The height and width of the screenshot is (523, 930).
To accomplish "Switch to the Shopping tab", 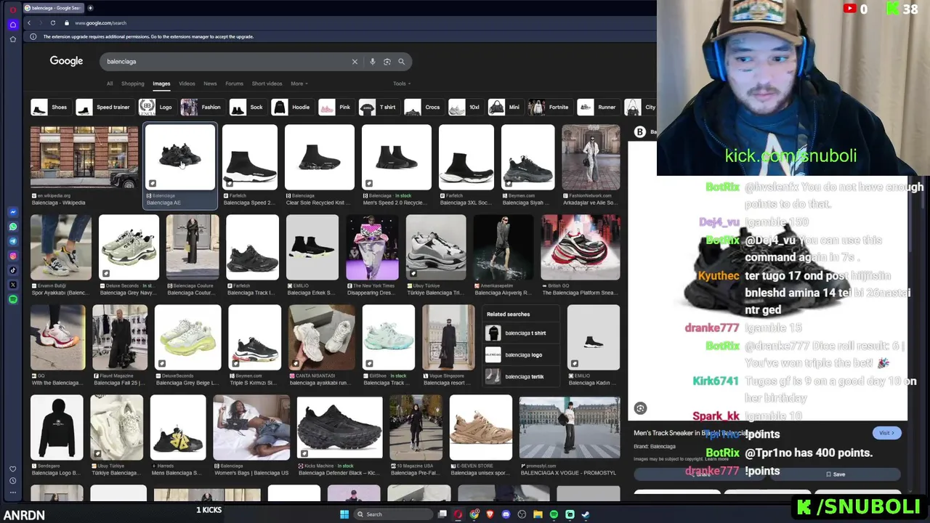I will 132,84.
